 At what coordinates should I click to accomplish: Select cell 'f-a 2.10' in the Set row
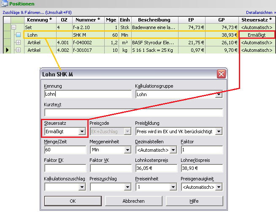click(88, 27)
